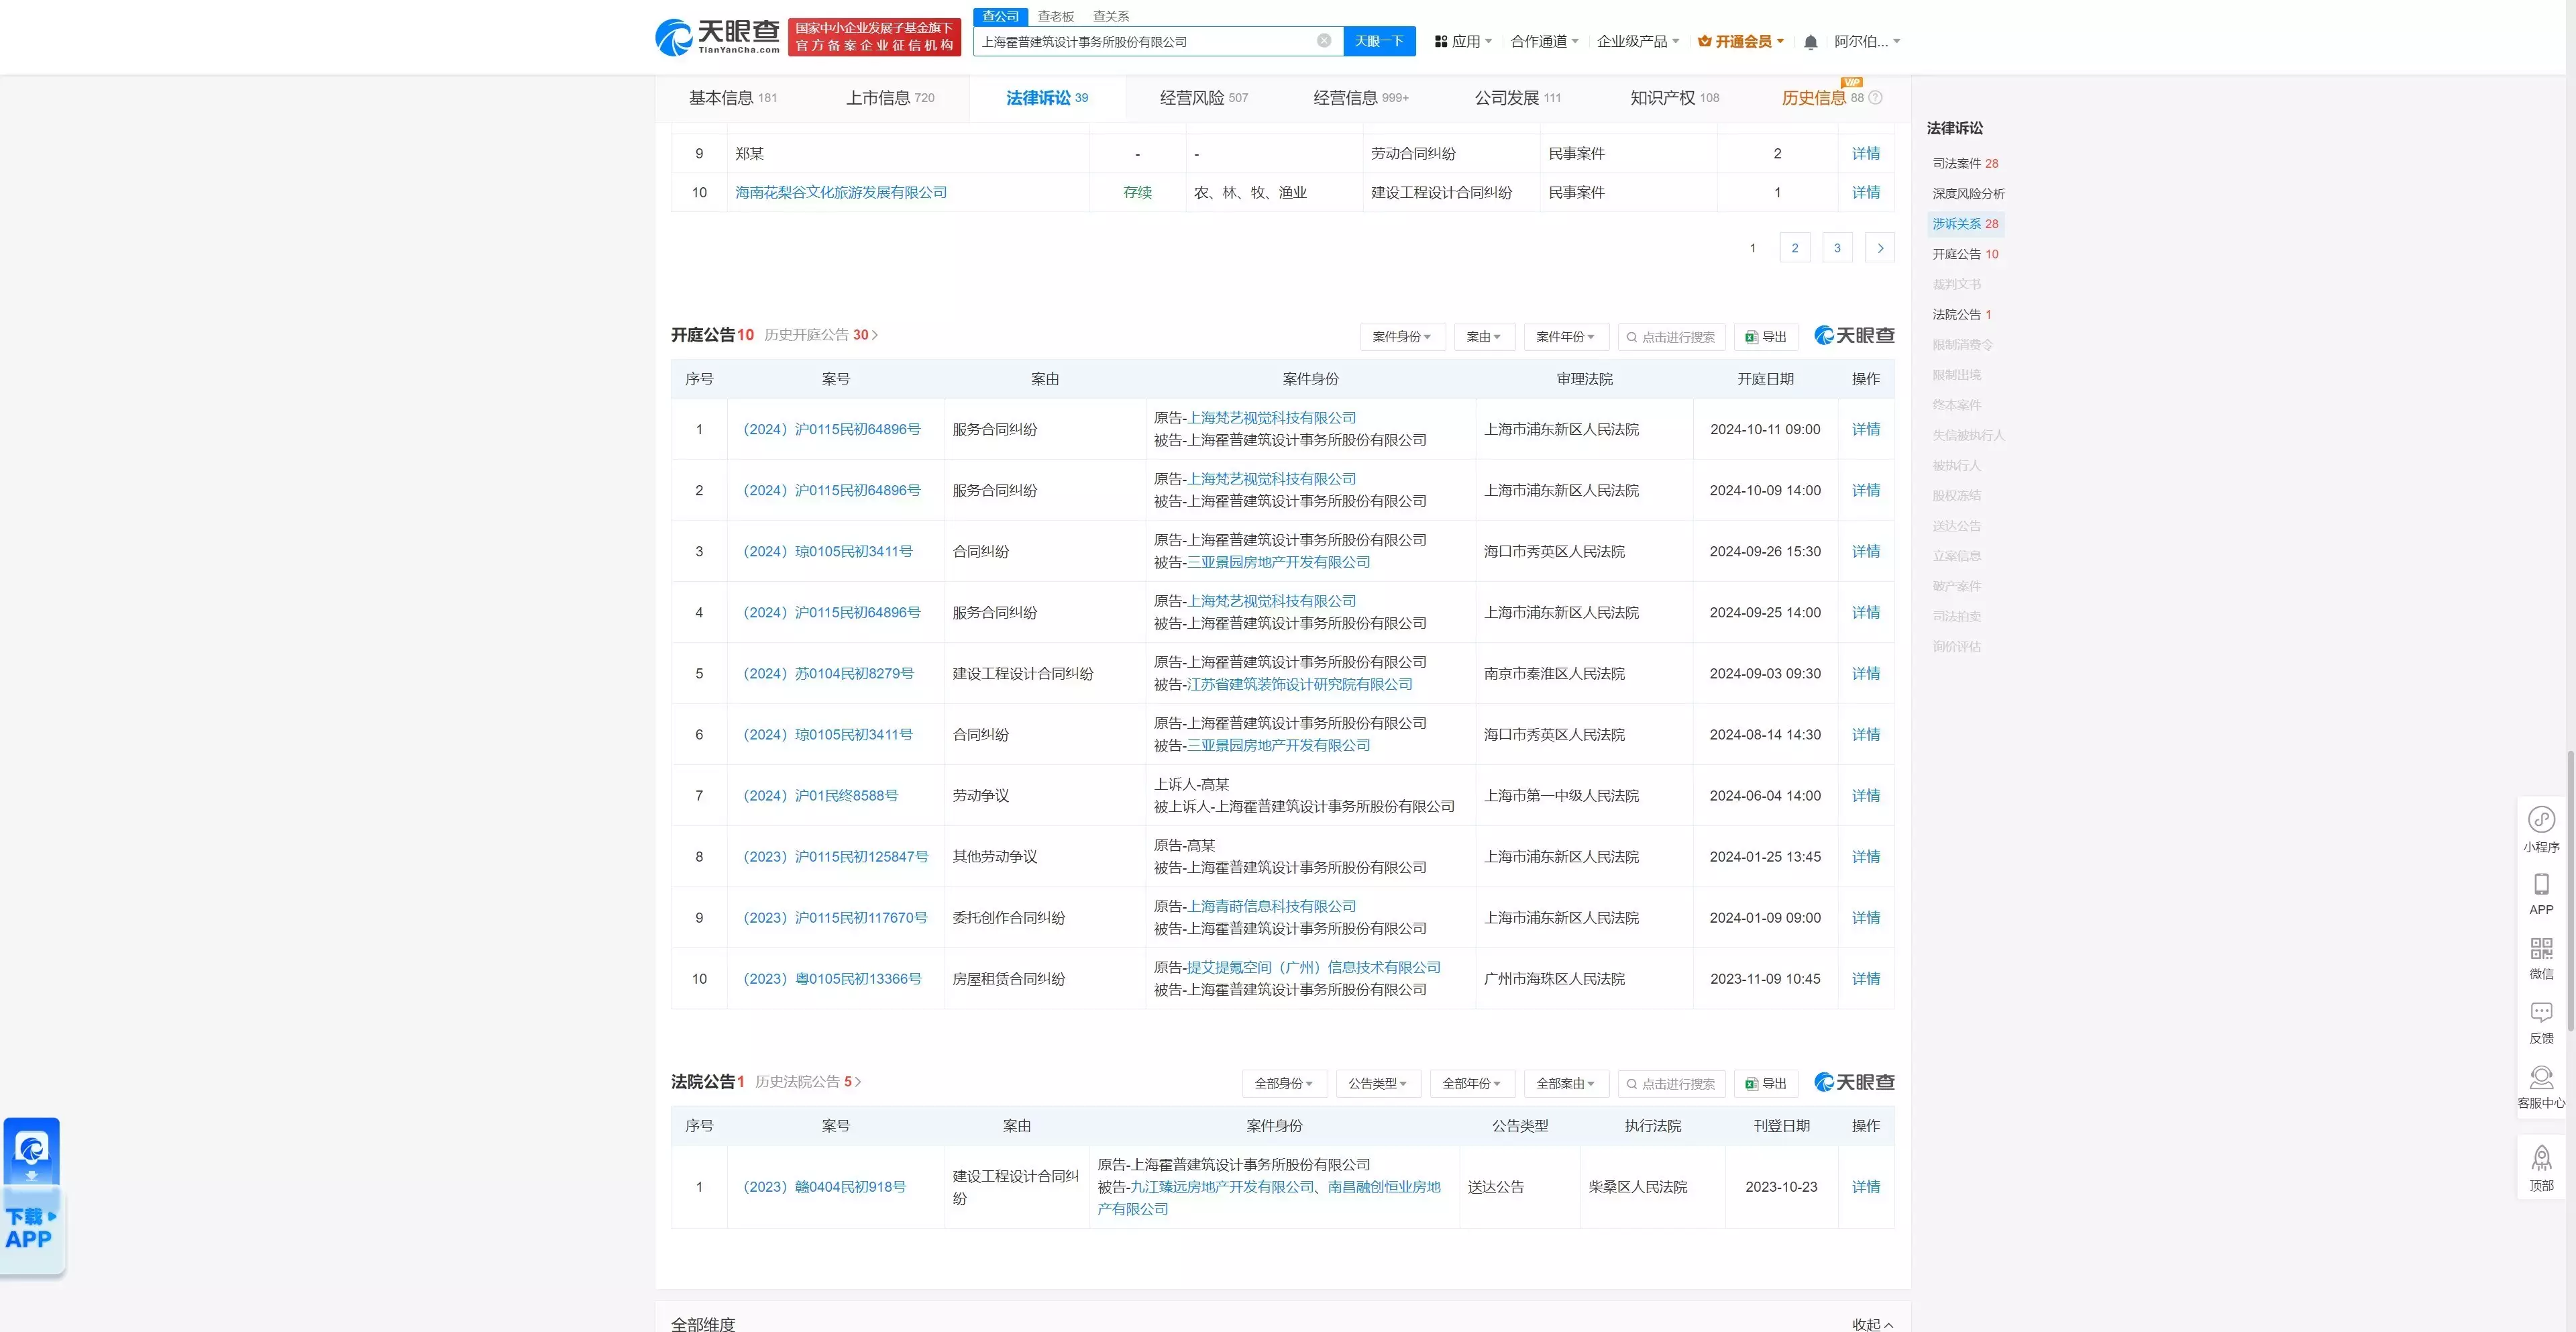Viewport: 2576px width, 1332px height.
Task: Open the 企业级产品 dropdown
Action: point(1638,41)
